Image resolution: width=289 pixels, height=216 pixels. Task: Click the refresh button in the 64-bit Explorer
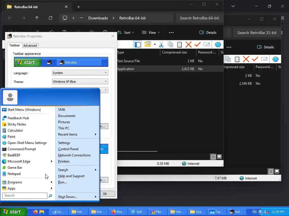[50, 18]
